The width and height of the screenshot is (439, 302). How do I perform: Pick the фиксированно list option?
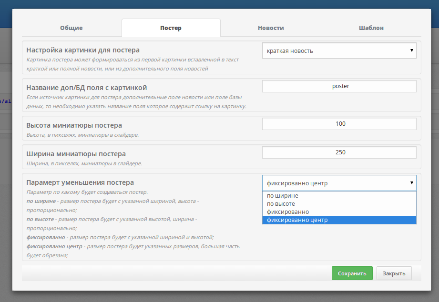(288, 212)
